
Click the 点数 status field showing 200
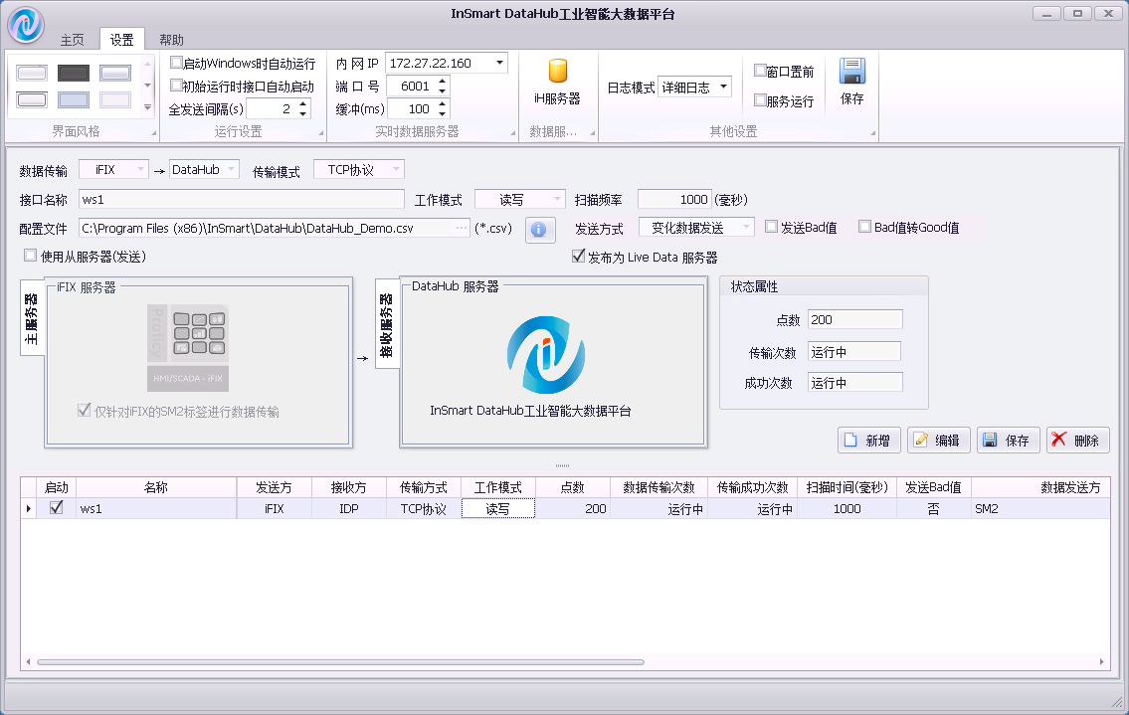pos(854,319)
